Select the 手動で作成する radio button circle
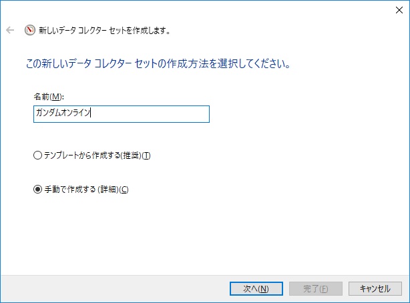The image size is (410, 303). 37,190
